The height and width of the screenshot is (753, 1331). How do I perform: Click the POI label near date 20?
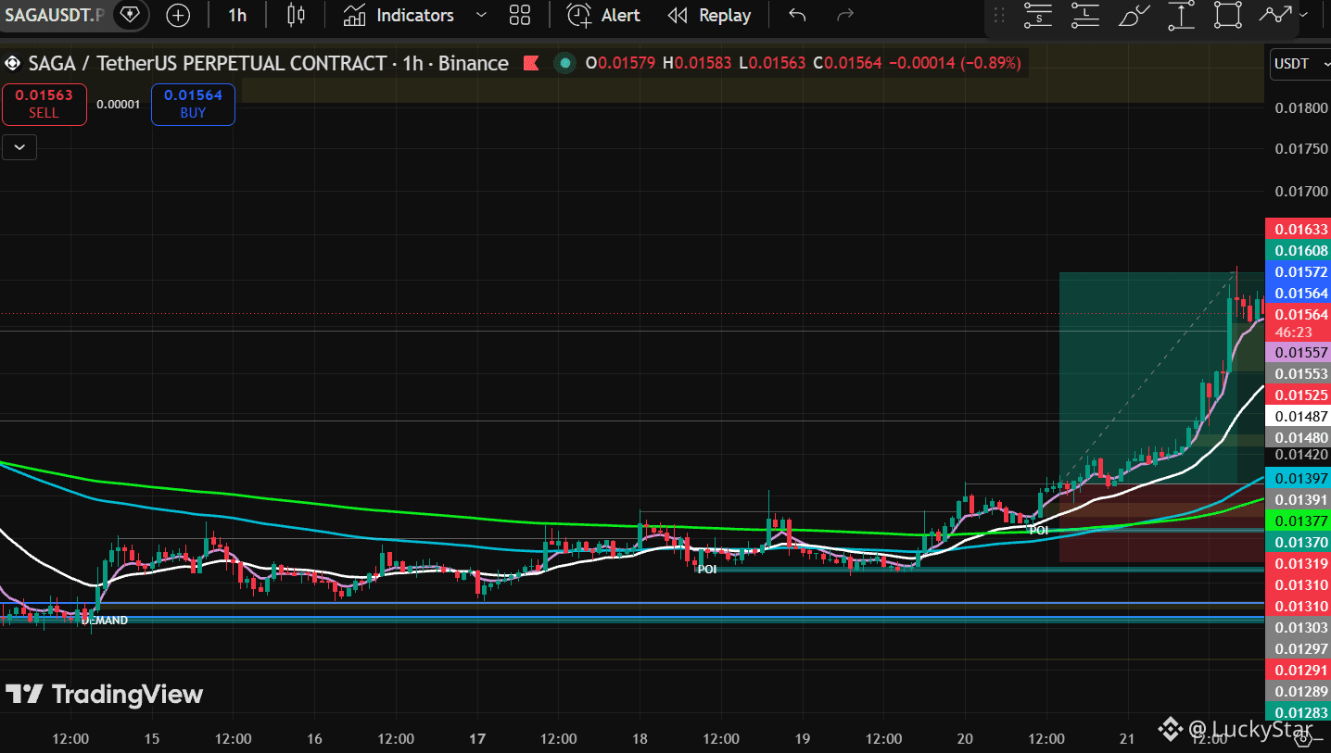tap(1038, 531)
